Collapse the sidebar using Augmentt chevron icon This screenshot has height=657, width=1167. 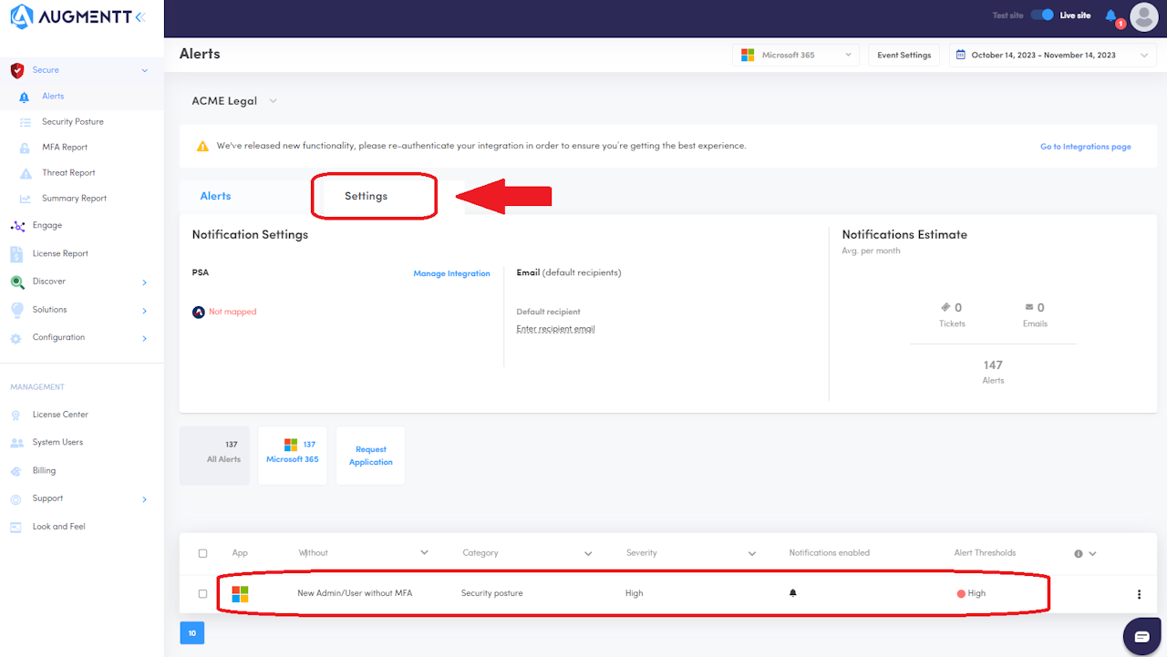coord(139,16)
